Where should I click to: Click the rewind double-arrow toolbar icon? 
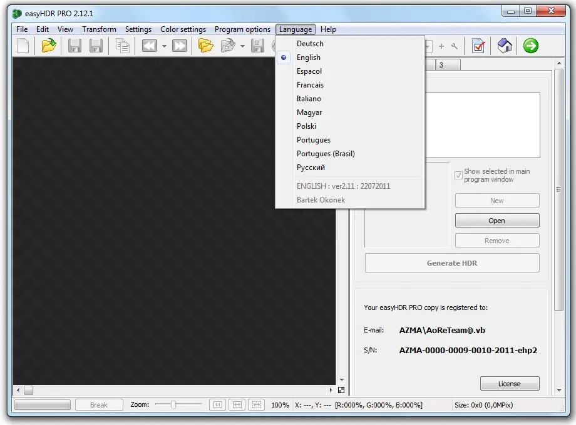(x=150, y=46)
